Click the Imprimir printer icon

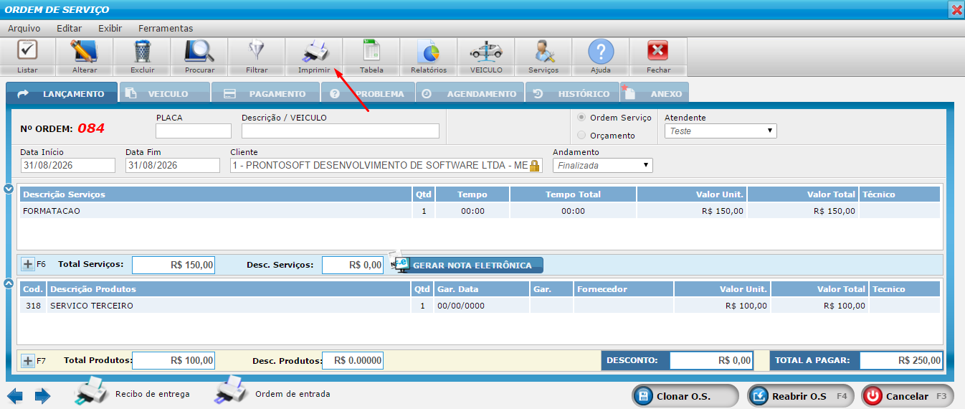click(x=314, y=52)
